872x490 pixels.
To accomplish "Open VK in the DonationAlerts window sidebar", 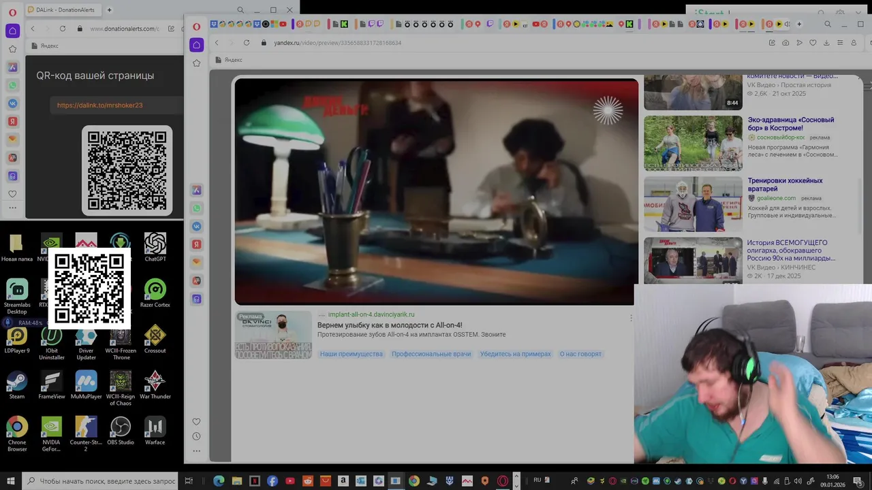I will click(x=12, y=103).
